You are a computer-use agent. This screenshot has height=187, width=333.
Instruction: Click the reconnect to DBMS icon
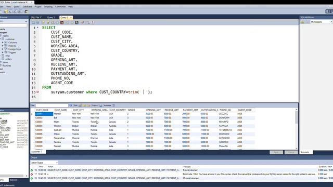[x=26, y=11]
